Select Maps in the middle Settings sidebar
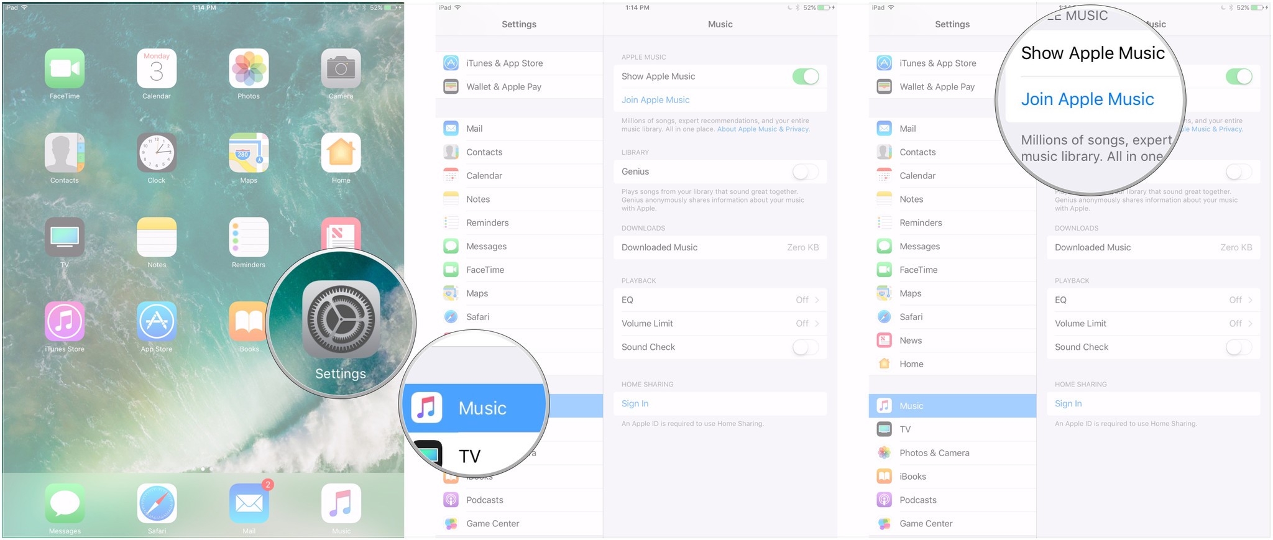 tap(519, 293)
